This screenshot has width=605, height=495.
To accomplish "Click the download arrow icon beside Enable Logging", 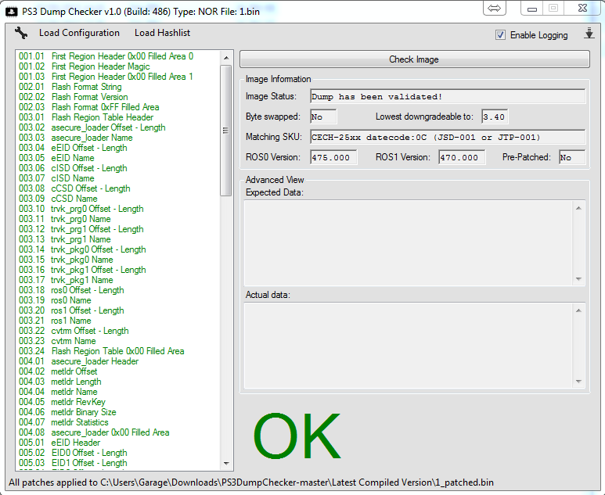I will coord(589,33).
